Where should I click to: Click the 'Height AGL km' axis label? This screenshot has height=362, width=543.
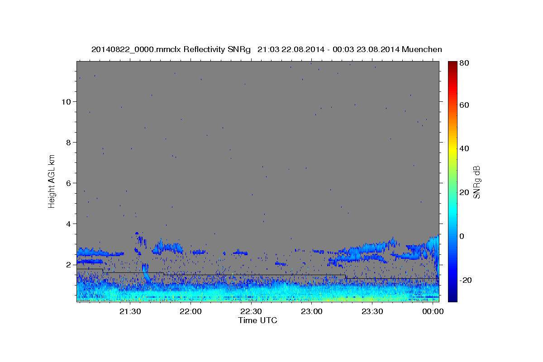click(52, 181)
